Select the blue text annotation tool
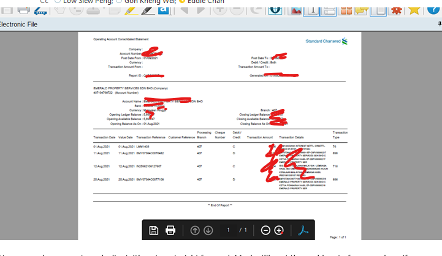Image resolution: width=442 pixels, height=256 pixels. 164,10
